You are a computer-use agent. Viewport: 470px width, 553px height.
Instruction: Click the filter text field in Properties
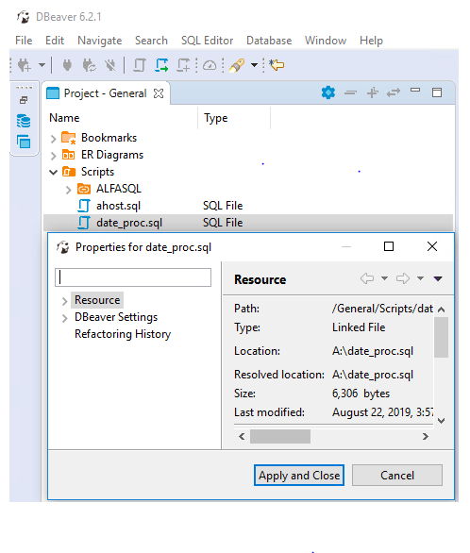[133, 277]
